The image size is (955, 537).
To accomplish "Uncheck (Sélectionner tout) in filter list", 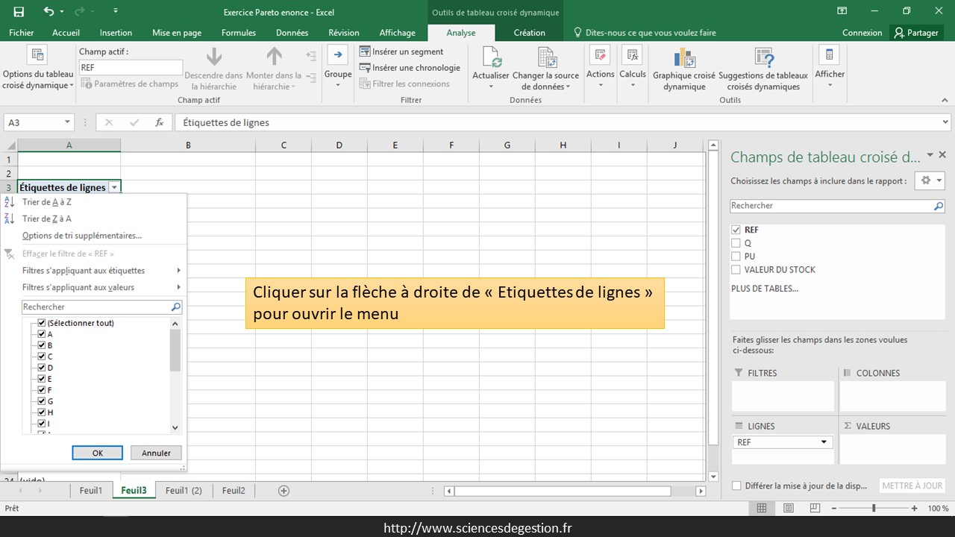I will [x=42, y=323].
